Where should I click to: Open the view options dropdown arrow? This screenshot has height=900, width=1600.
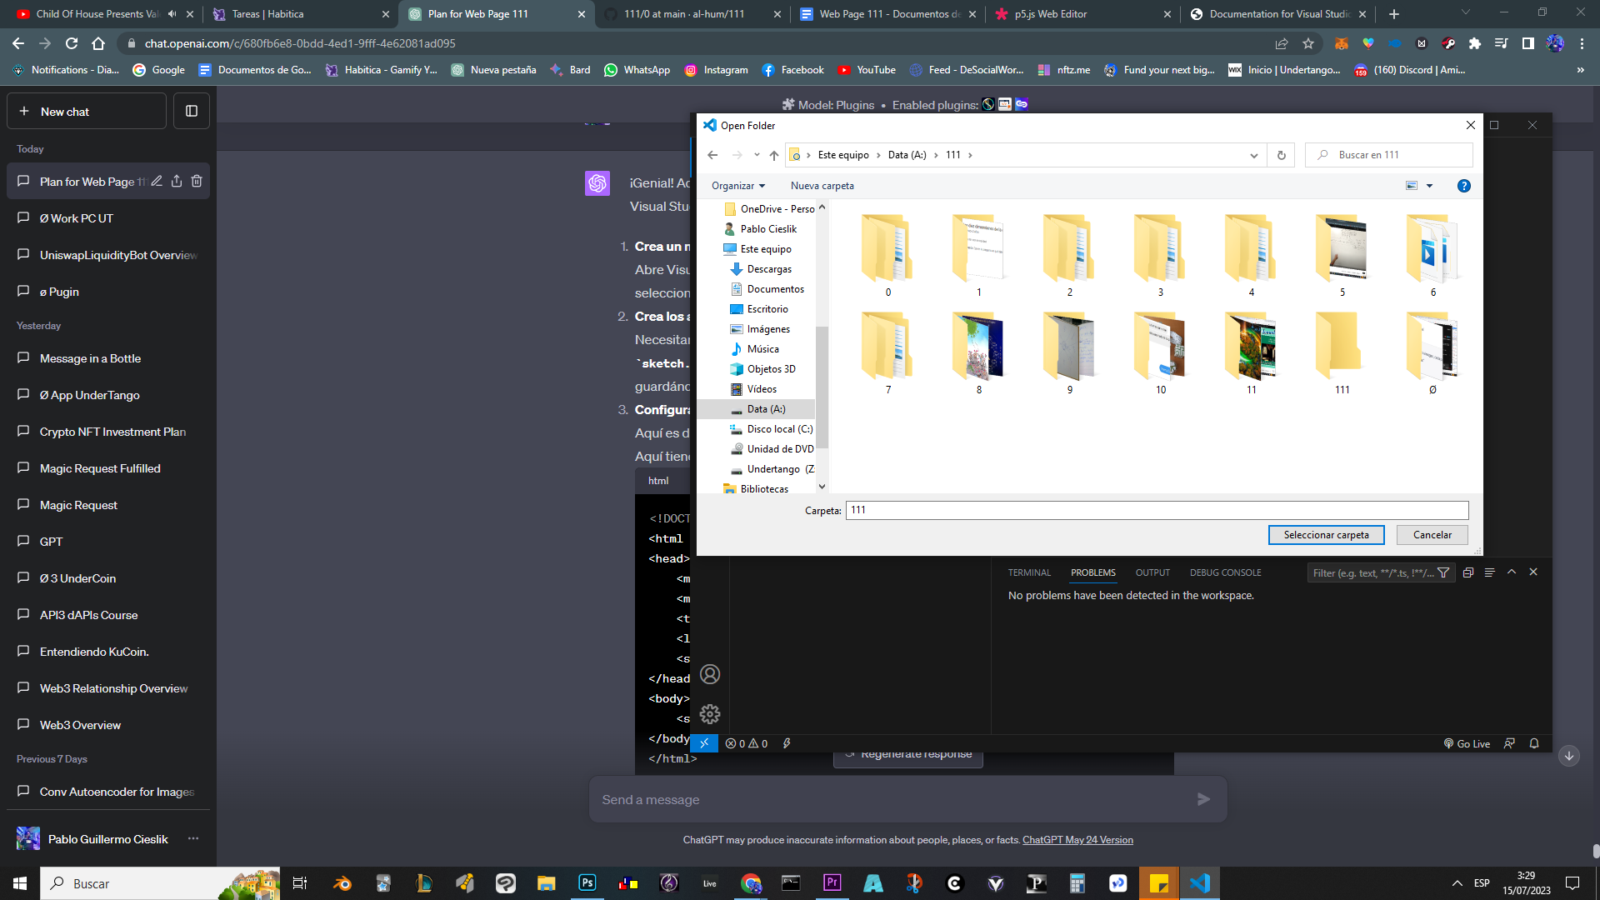(x=1429, y=186)
